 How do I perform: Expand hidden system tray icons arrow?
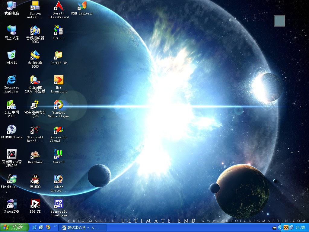coord(280,228)
